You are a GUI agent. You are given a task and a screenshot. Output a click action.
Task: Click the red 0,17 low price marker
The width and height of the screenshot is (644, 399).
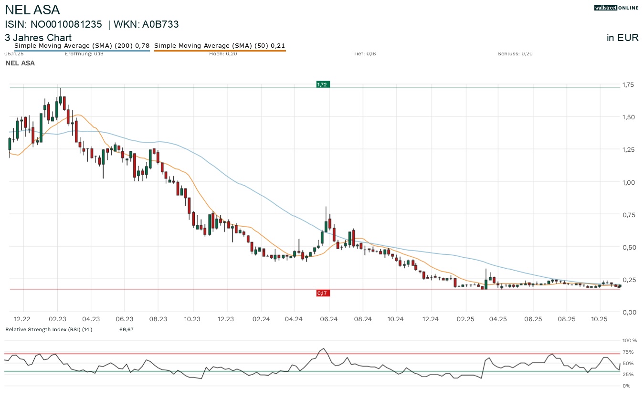[x=323, y=293]
